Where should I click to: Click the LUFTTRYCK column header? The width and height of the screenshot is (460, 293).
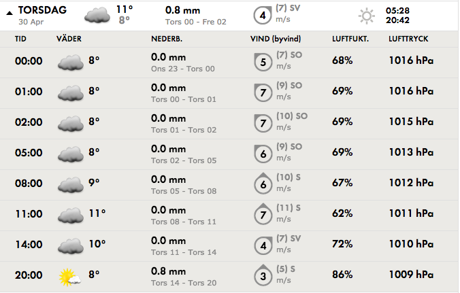[408, 39]
